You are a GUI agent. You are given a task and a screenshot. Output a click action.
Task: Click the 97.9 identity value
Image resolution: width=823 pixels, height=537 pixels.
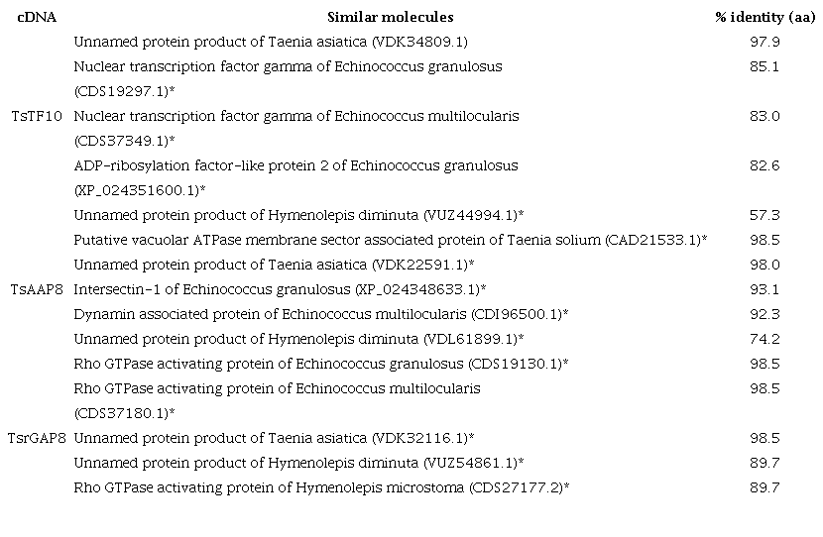tap(765, 43)
